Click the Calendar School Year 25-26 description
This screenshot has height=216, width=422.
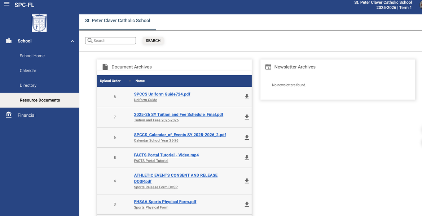[156, 140]
